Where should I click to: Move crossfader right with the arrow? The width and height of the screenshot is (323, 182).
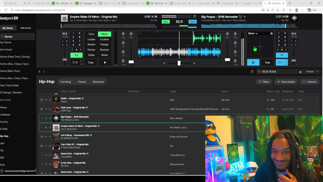coord(194,63)
